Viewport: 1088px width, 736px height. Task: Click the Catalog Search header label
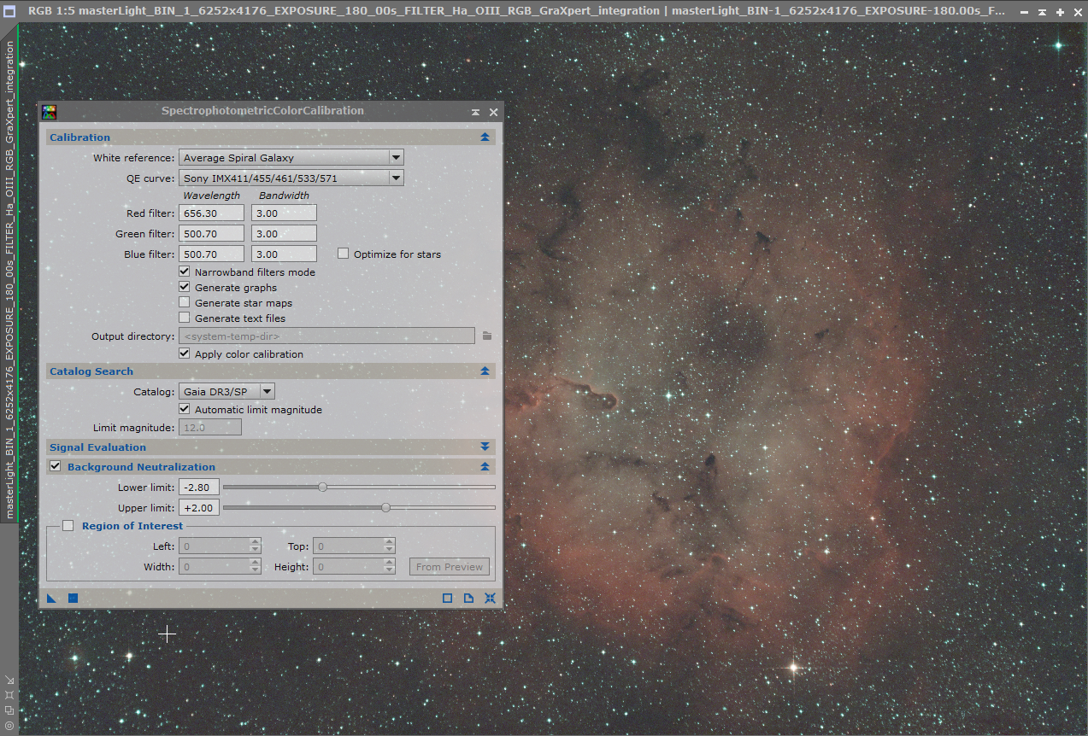click(x=91, y=371)
